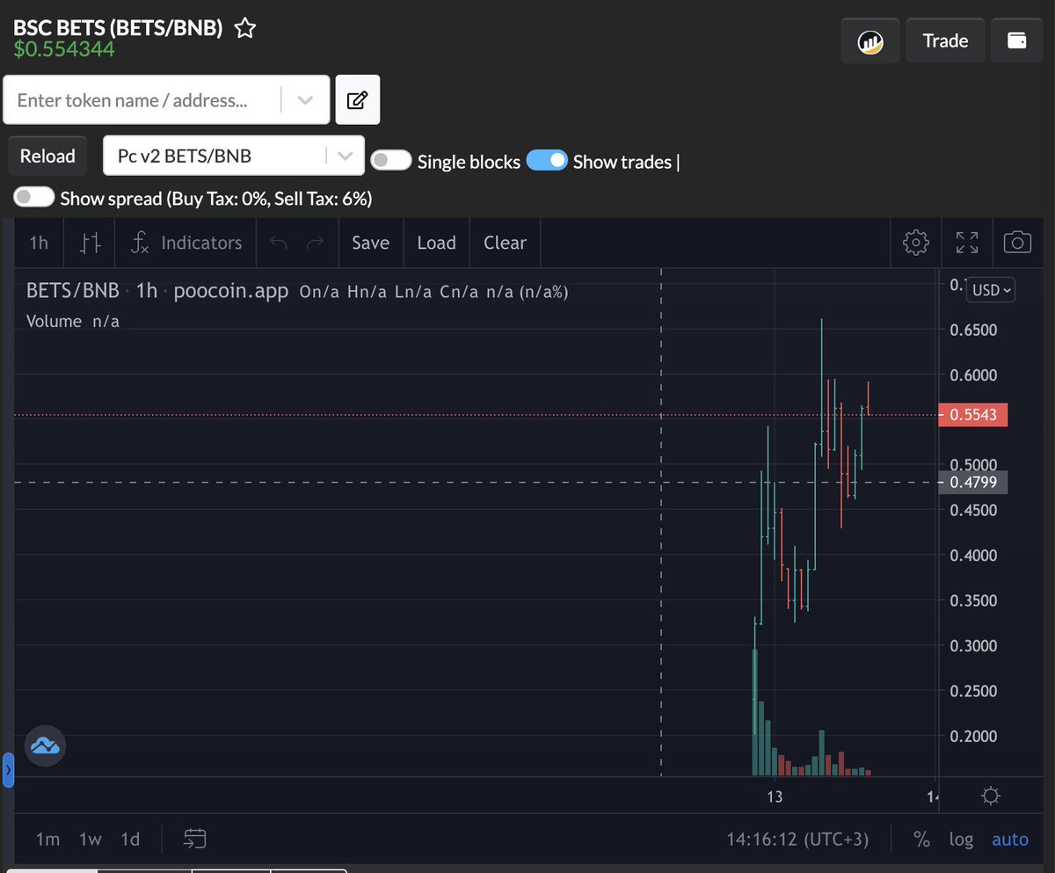Click the 13 date label on time axis
1055x873 pixels.
coord(775,797)
